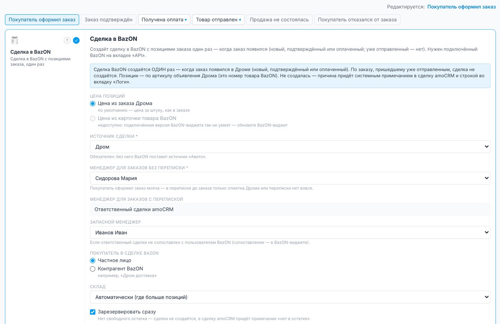Choose «Цена из карточки товара BazON» radio
Screen dimensions: 500x324
coord(93,118)
